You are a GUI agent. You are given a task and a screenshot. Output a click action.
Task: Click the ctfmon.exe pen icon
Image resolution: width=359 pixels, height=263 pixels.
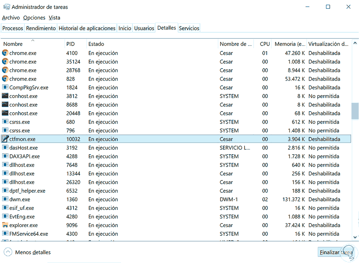5,139
